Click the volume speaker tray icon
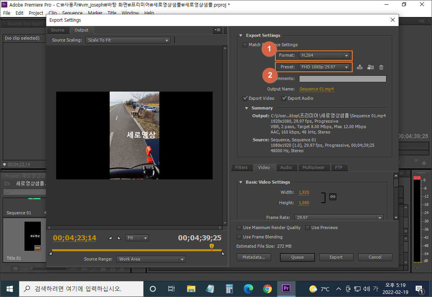 [x=366, y=289]
